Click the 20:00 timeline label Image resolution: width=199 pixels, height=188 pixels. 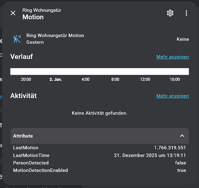click(26, 79)
